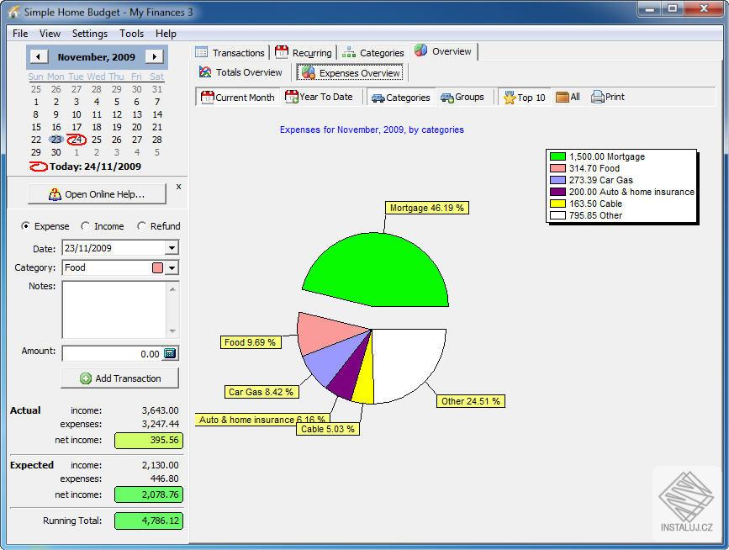Click inside the Notes text area
This screenshot has width=729, height=550.
coord(114,309)
